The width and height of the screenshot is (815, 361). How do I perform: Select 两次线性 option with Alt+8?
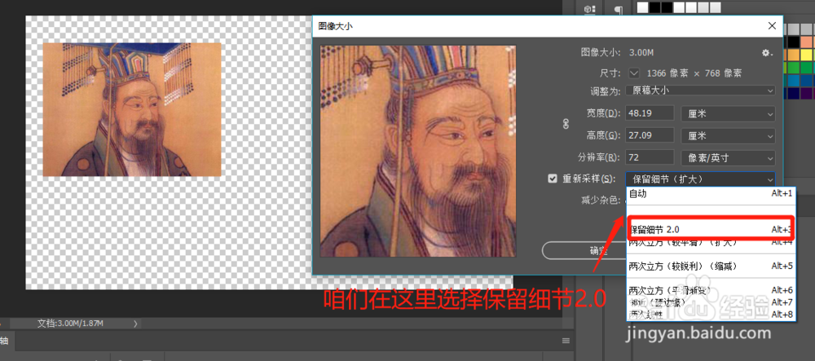[x=711, y=315]
